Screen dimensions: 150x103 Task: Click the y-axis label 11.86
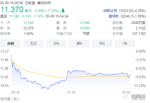click(4, 60)
